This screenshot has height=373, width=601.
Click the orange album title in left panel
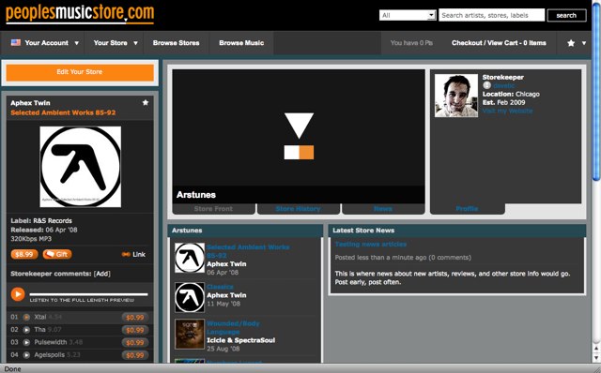point(63,112)
